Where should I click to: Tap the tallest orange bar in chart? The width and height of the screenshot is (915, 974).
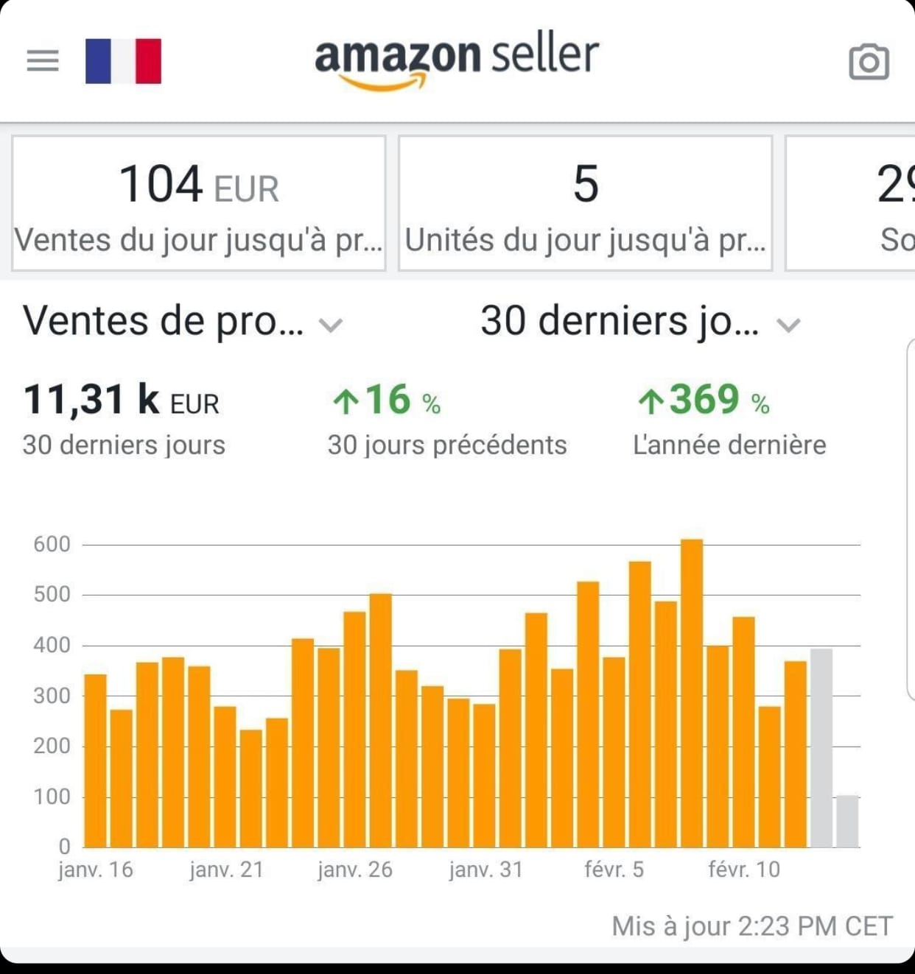coord(692,692)
